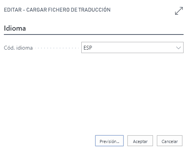The image size is (189, 150).
Task: Cancel loading the translation file
Action: tap(170, 141)
